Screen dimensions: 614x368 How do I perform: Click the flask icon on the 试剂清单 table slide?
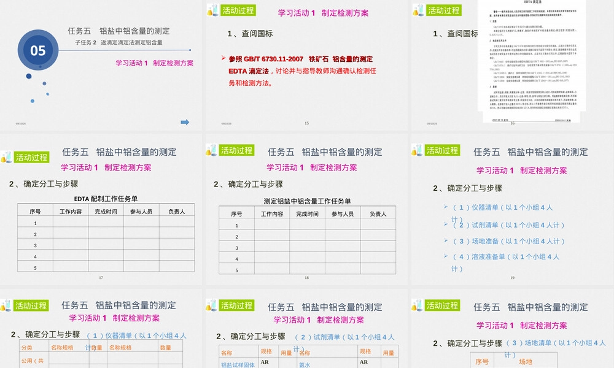211,305
